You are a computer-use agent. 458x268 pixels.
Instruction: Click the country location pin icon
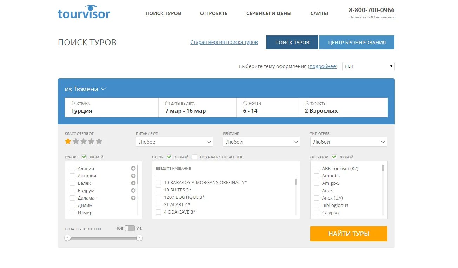[73, 103]
